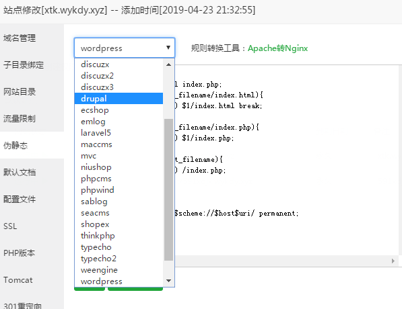Choose shopex from the list
Viewport: 402px width, 309px height.
119,224
